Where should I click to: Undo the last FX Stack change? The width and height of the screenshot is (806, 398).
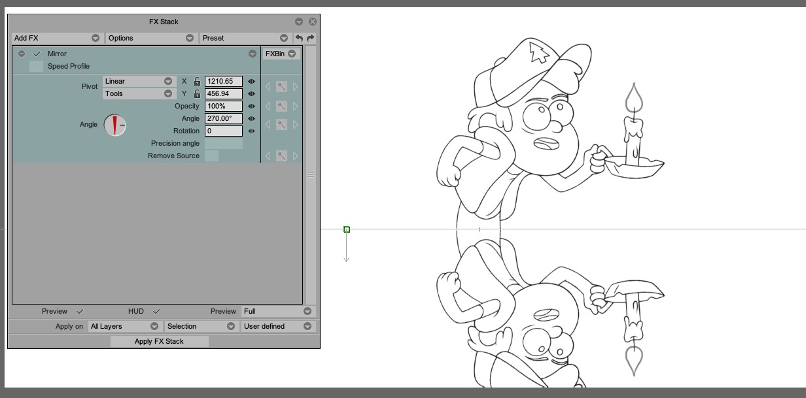(299, 38)
